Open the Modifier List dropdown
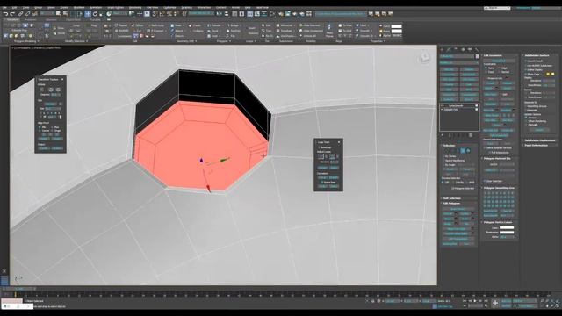562x316 pixels. point(458,62)
